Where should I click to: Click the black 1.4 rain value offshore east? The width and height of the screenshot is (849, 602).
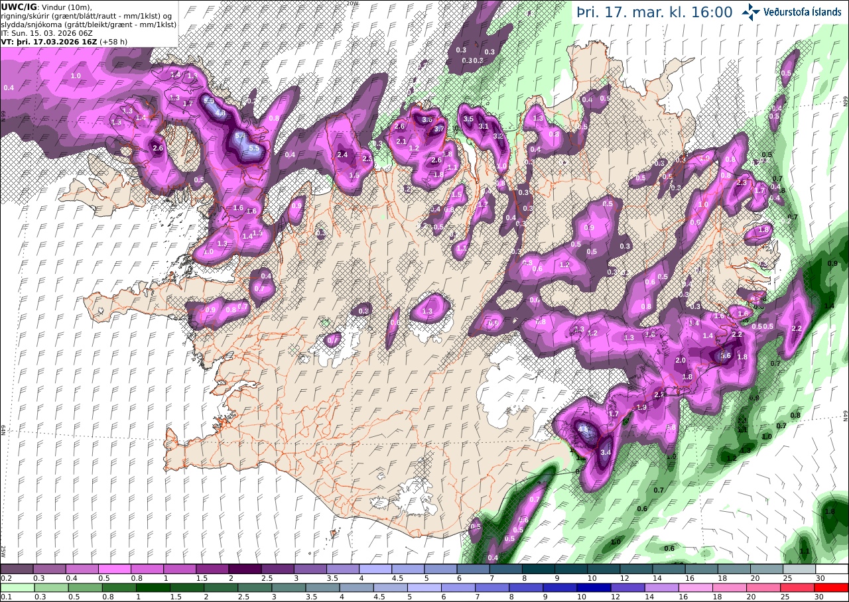coord(829,306)
